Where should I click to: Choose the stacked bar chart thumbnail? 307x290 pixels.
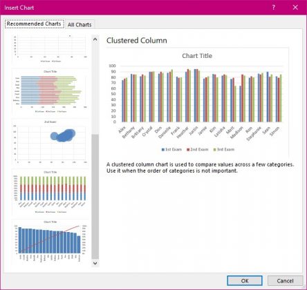pos(50,92)
